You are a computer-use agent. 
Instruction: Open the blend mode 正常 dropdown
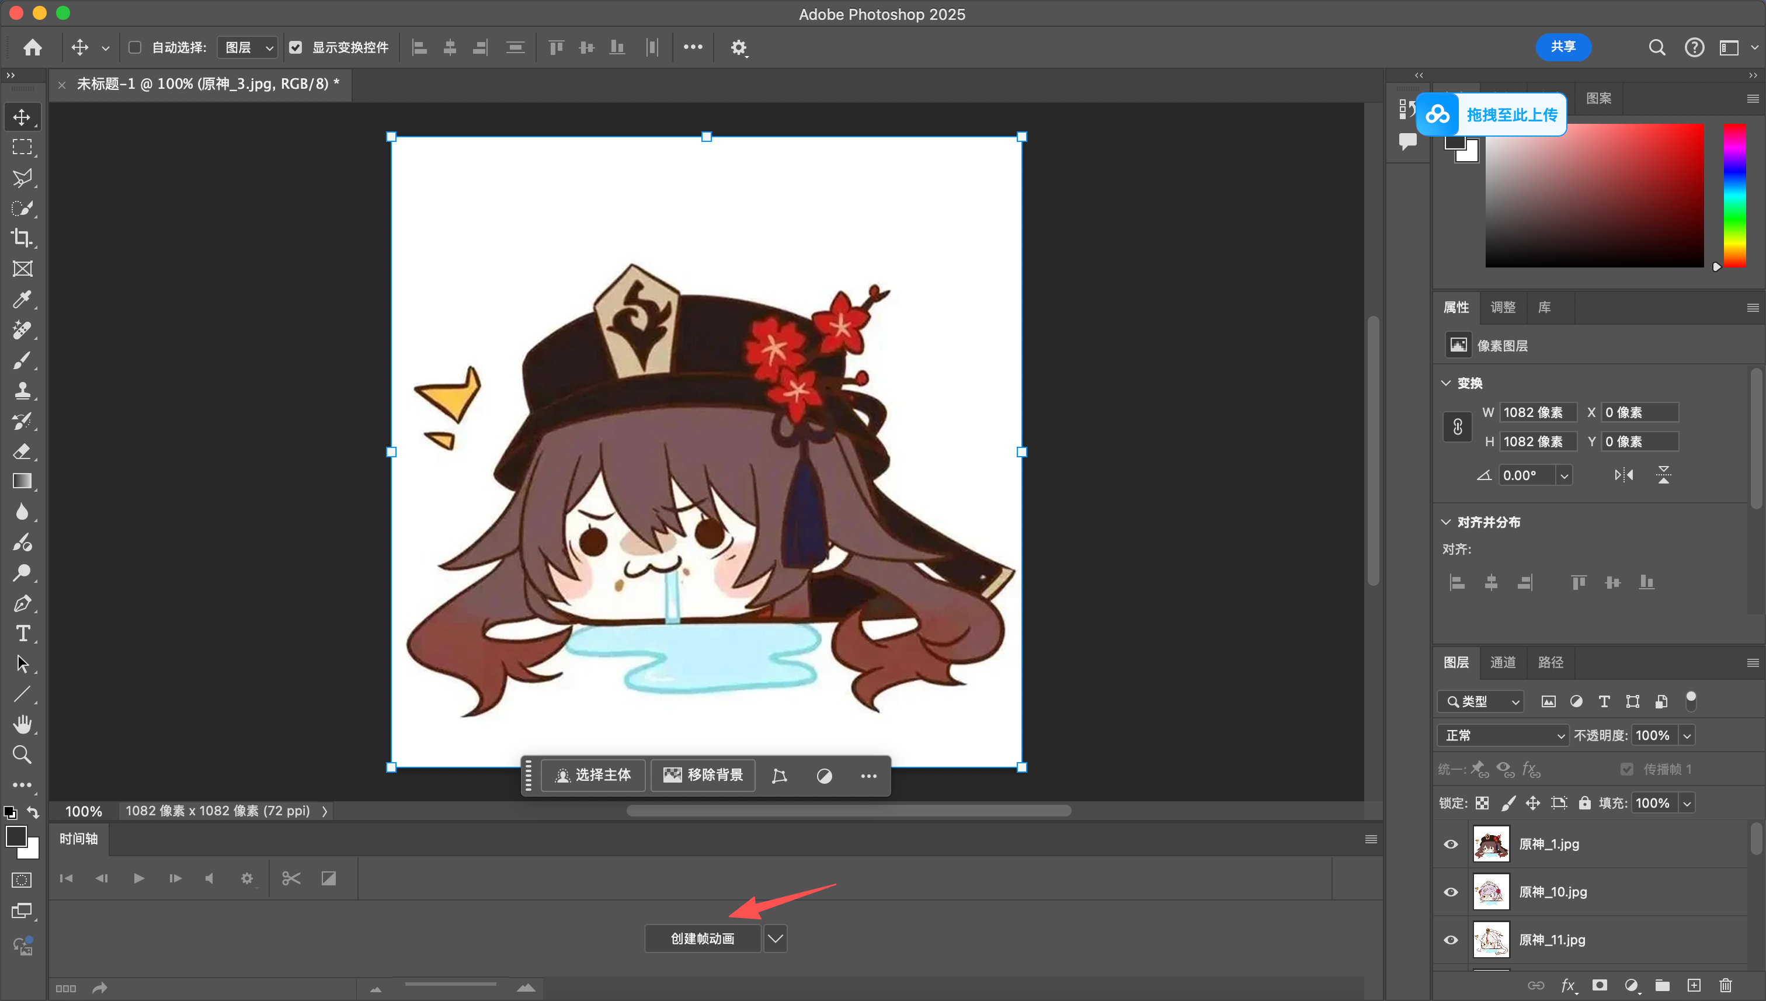pos(1503,736)
